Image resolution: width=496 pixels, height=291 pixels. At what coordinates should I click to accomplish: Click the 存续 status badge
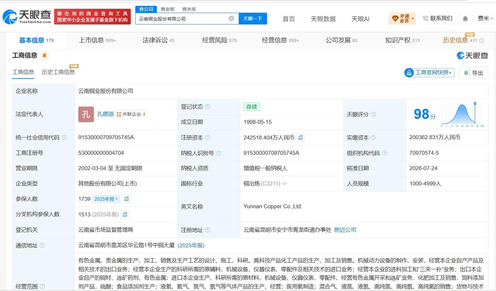tap(252, 107)
